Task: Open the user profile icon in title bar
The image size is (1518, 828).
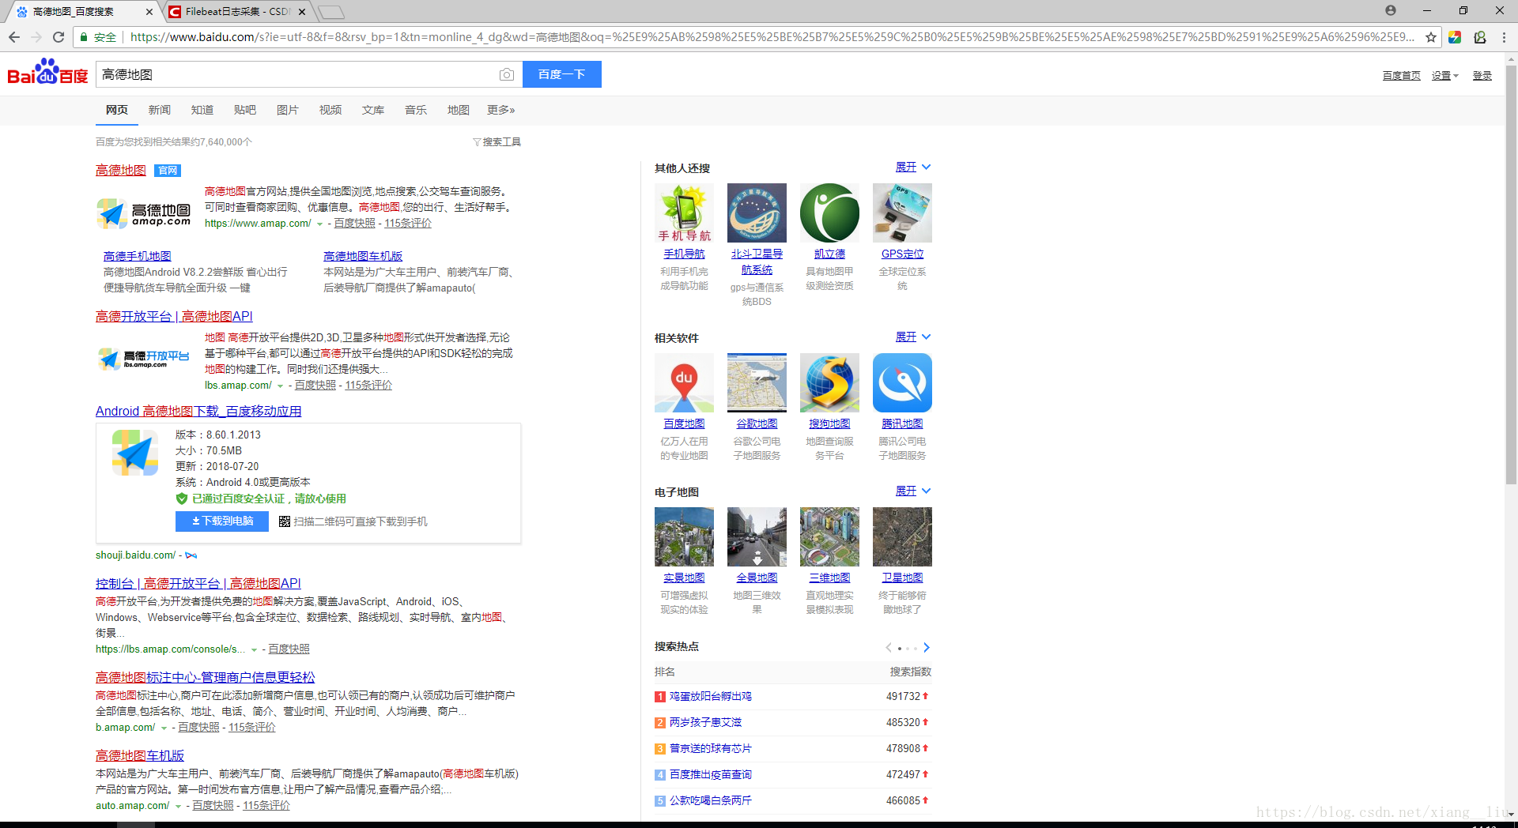Action: tap(1391, 10)
